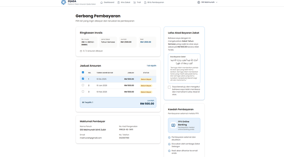
Task: Select the FPX Online Banking payment option
Action: coord(184,125)
